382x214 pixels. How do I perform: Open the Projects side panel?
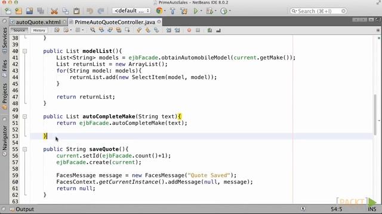tap(4, 96)
